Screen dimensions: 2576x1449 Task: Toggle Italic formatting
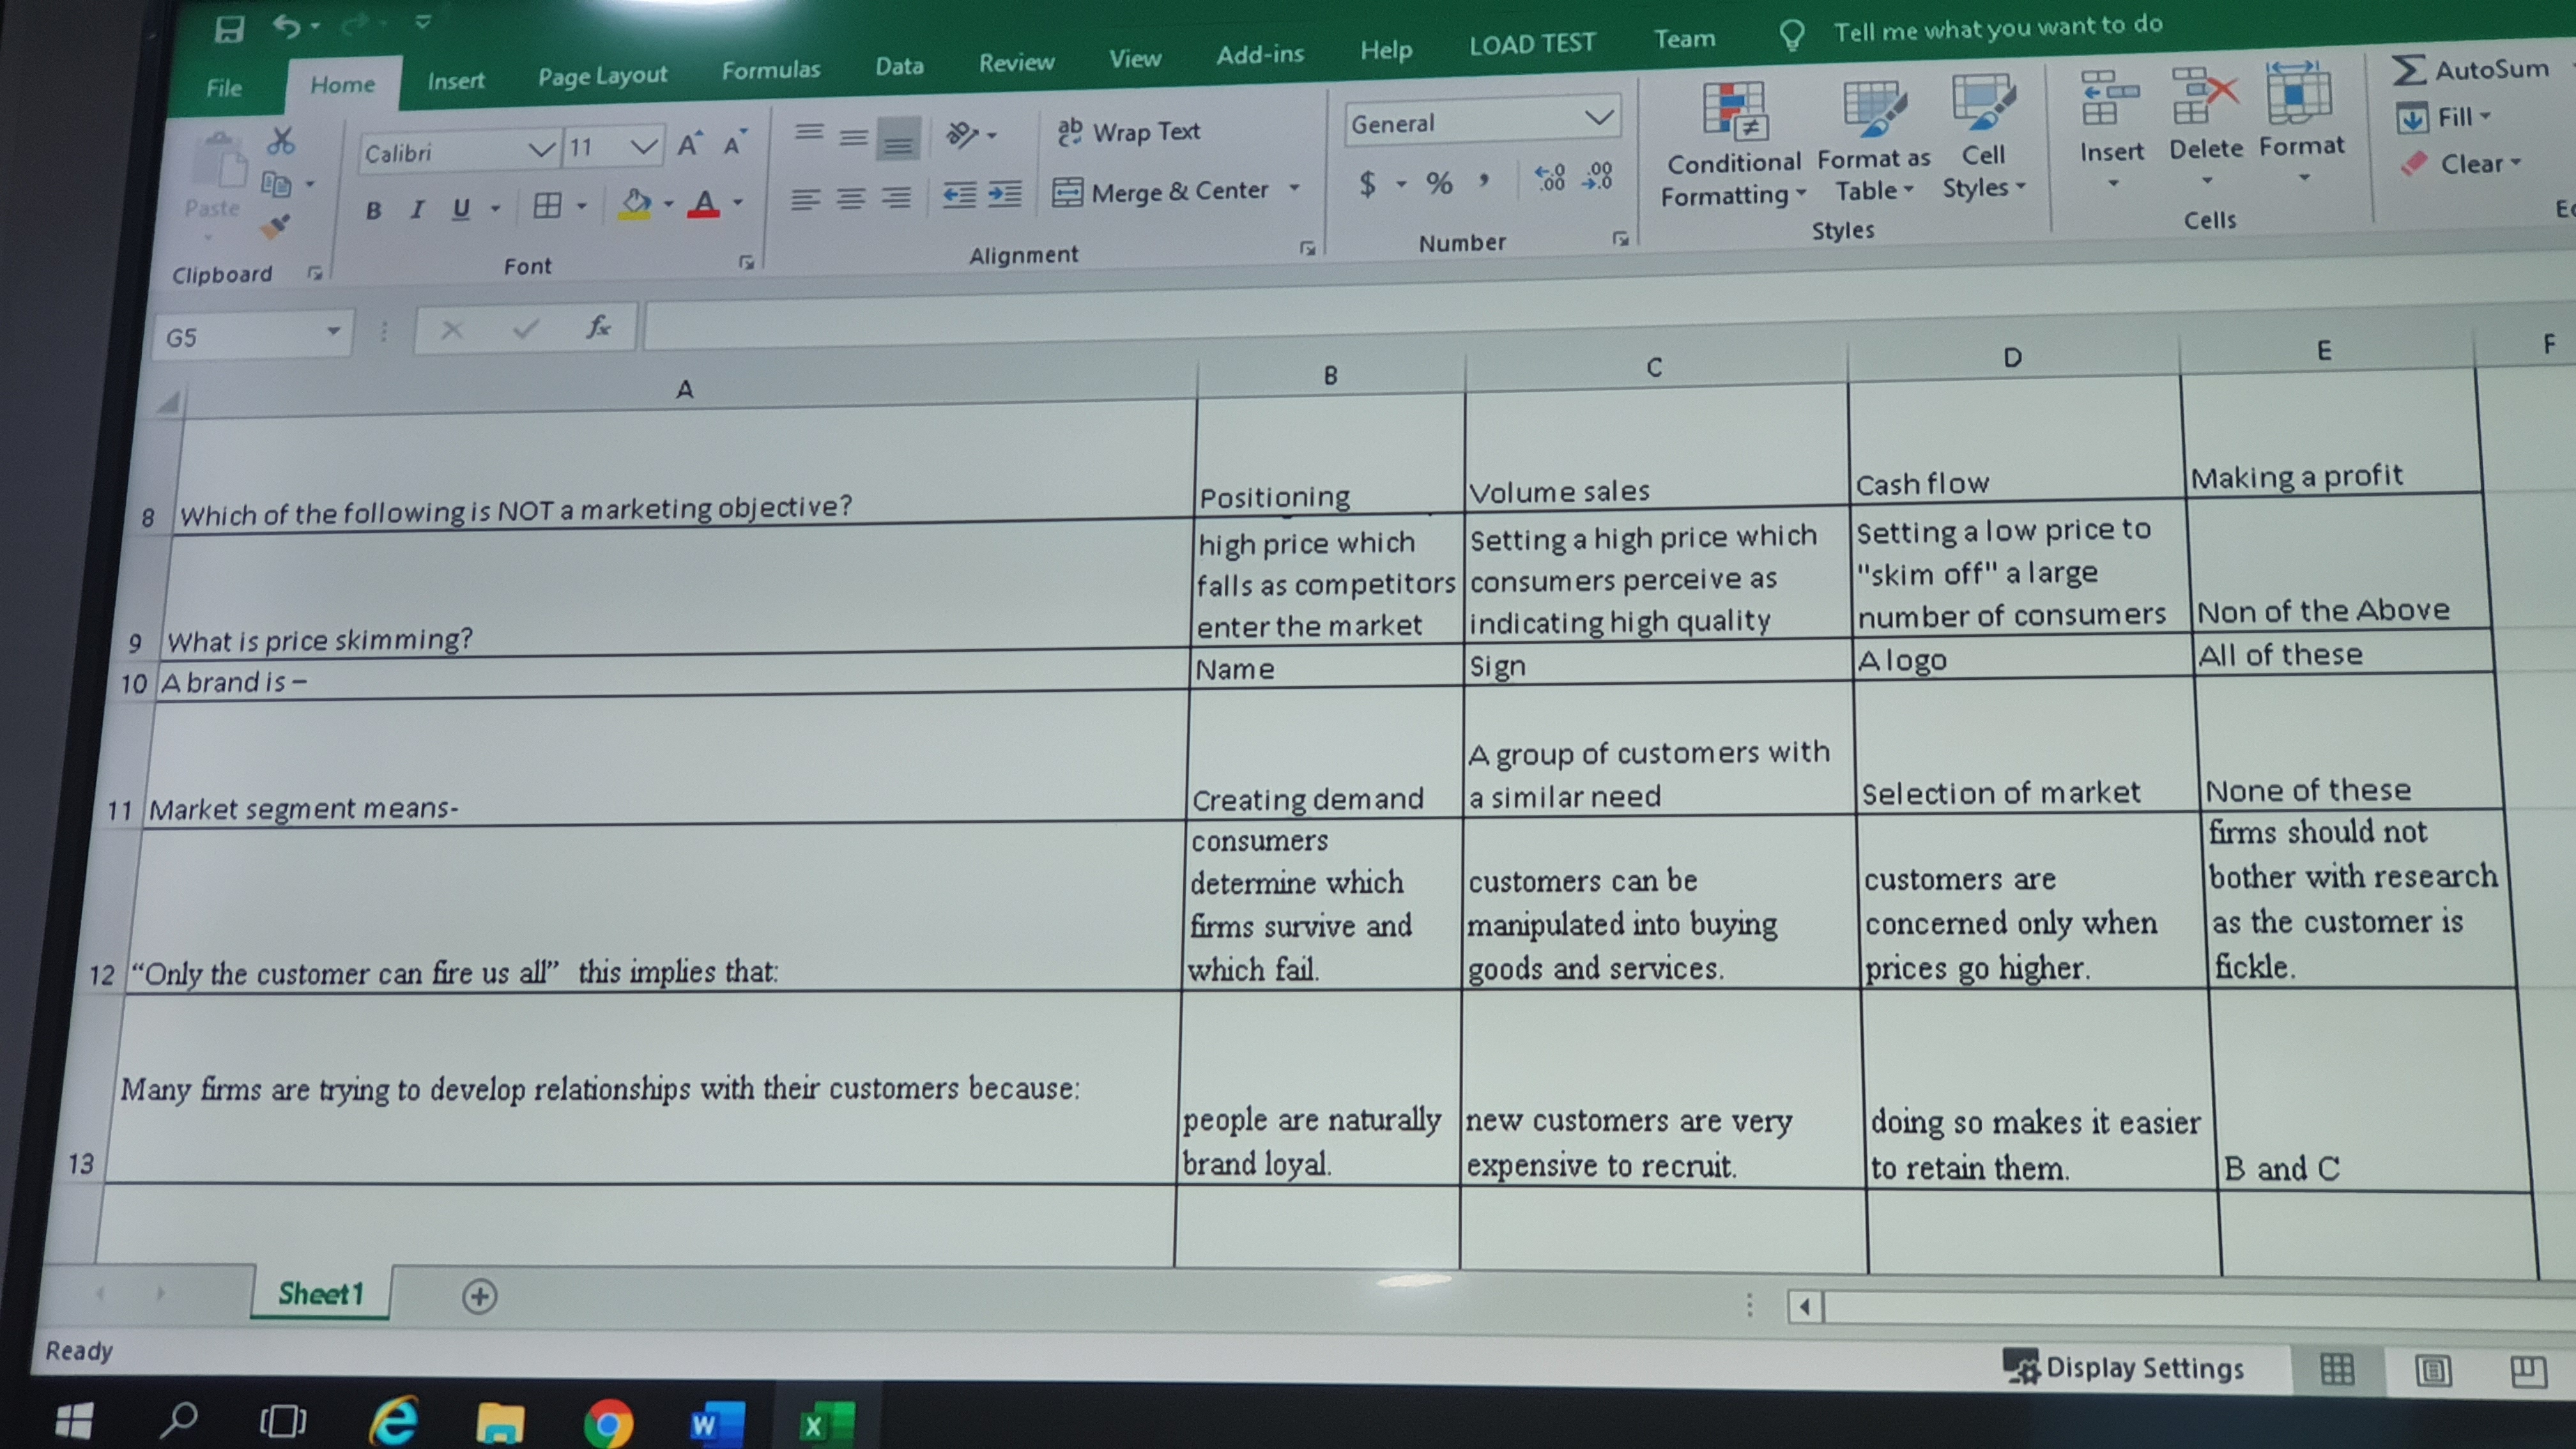(x=417, y=209)
